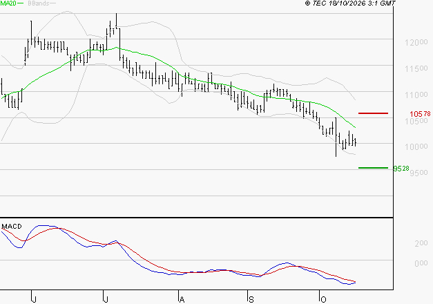This screenshot has height=304, width=433.
Task: Select the 12000 price axis label
Action: tap(416, 43)
